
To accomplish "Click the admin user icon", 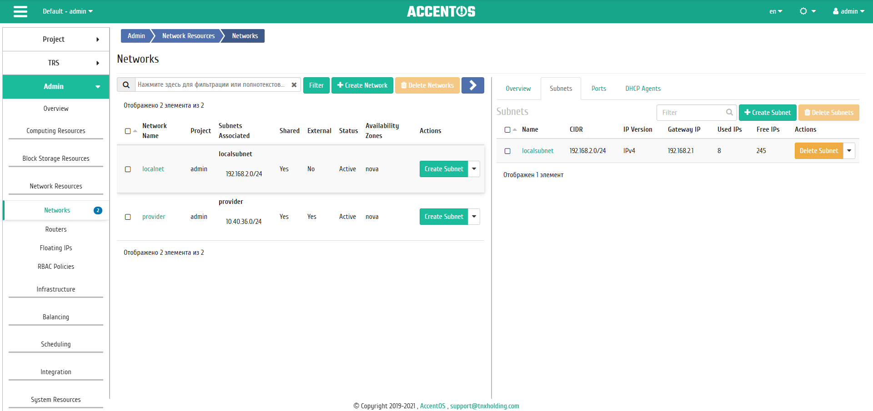I will (836, 11).
